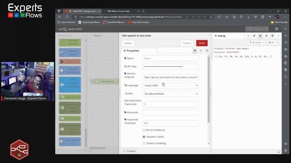Open the Import favorites bookmark
The width and height of the screenshot is (291, 163).
tap(66, 22)
